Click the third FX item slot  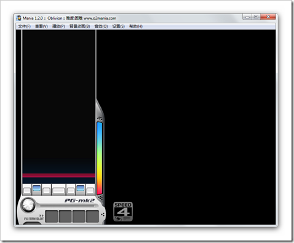79,216
